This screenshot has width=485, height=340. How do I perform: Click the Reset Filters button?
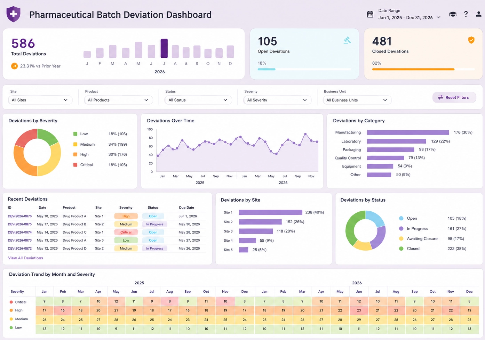[x=453, y=97]
